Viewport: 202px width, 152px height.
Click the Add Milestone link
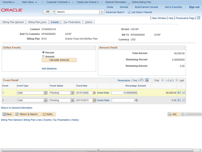[x=49, y=68]
